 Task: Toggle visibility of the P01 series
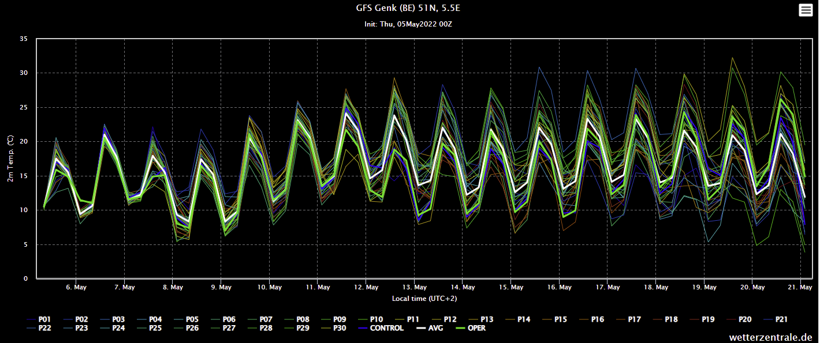pos(39,319)
